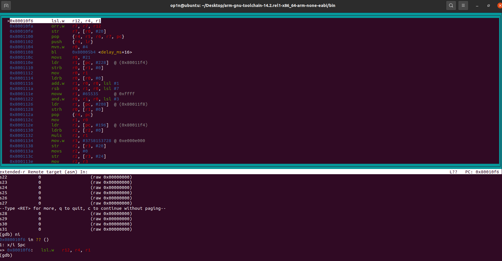Click the s31 register row
The image size is (502, 261).
(4, 229)
